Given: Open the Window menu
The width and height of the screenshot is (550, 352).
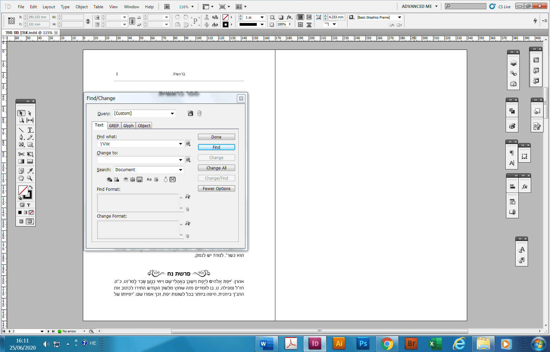Looking at the screenshot, I should pyautogui.click(x=131, y=7).
